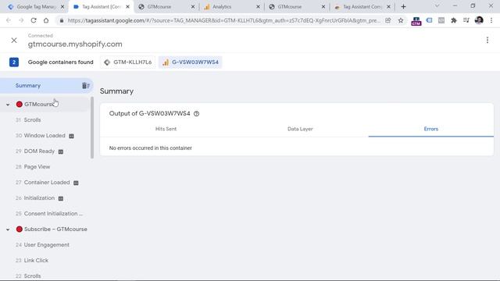This screenshot has width=500, height=281.
Task: Open the GTM browser extension icon
Action: click(416, 21)
